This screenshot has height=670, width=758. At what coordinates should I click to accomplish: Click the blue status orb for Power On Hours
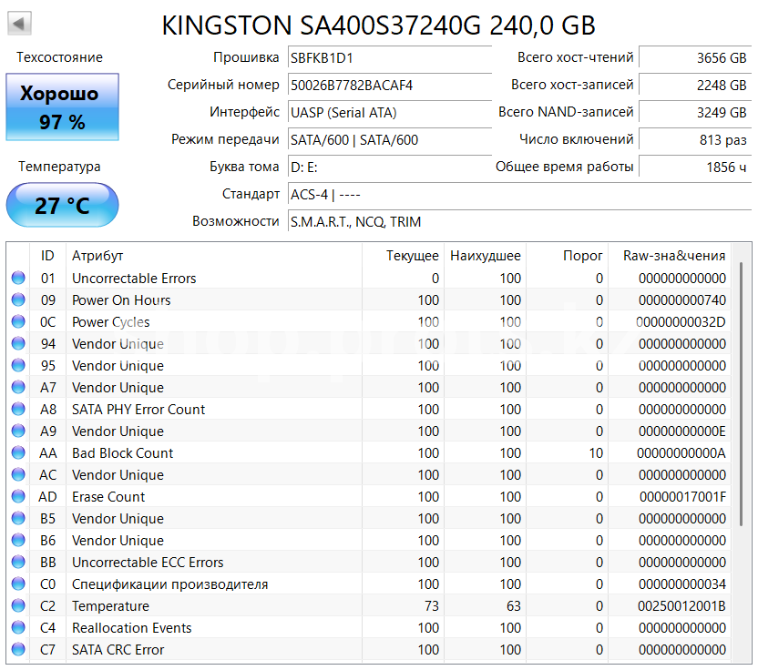[x=18, y=300]
